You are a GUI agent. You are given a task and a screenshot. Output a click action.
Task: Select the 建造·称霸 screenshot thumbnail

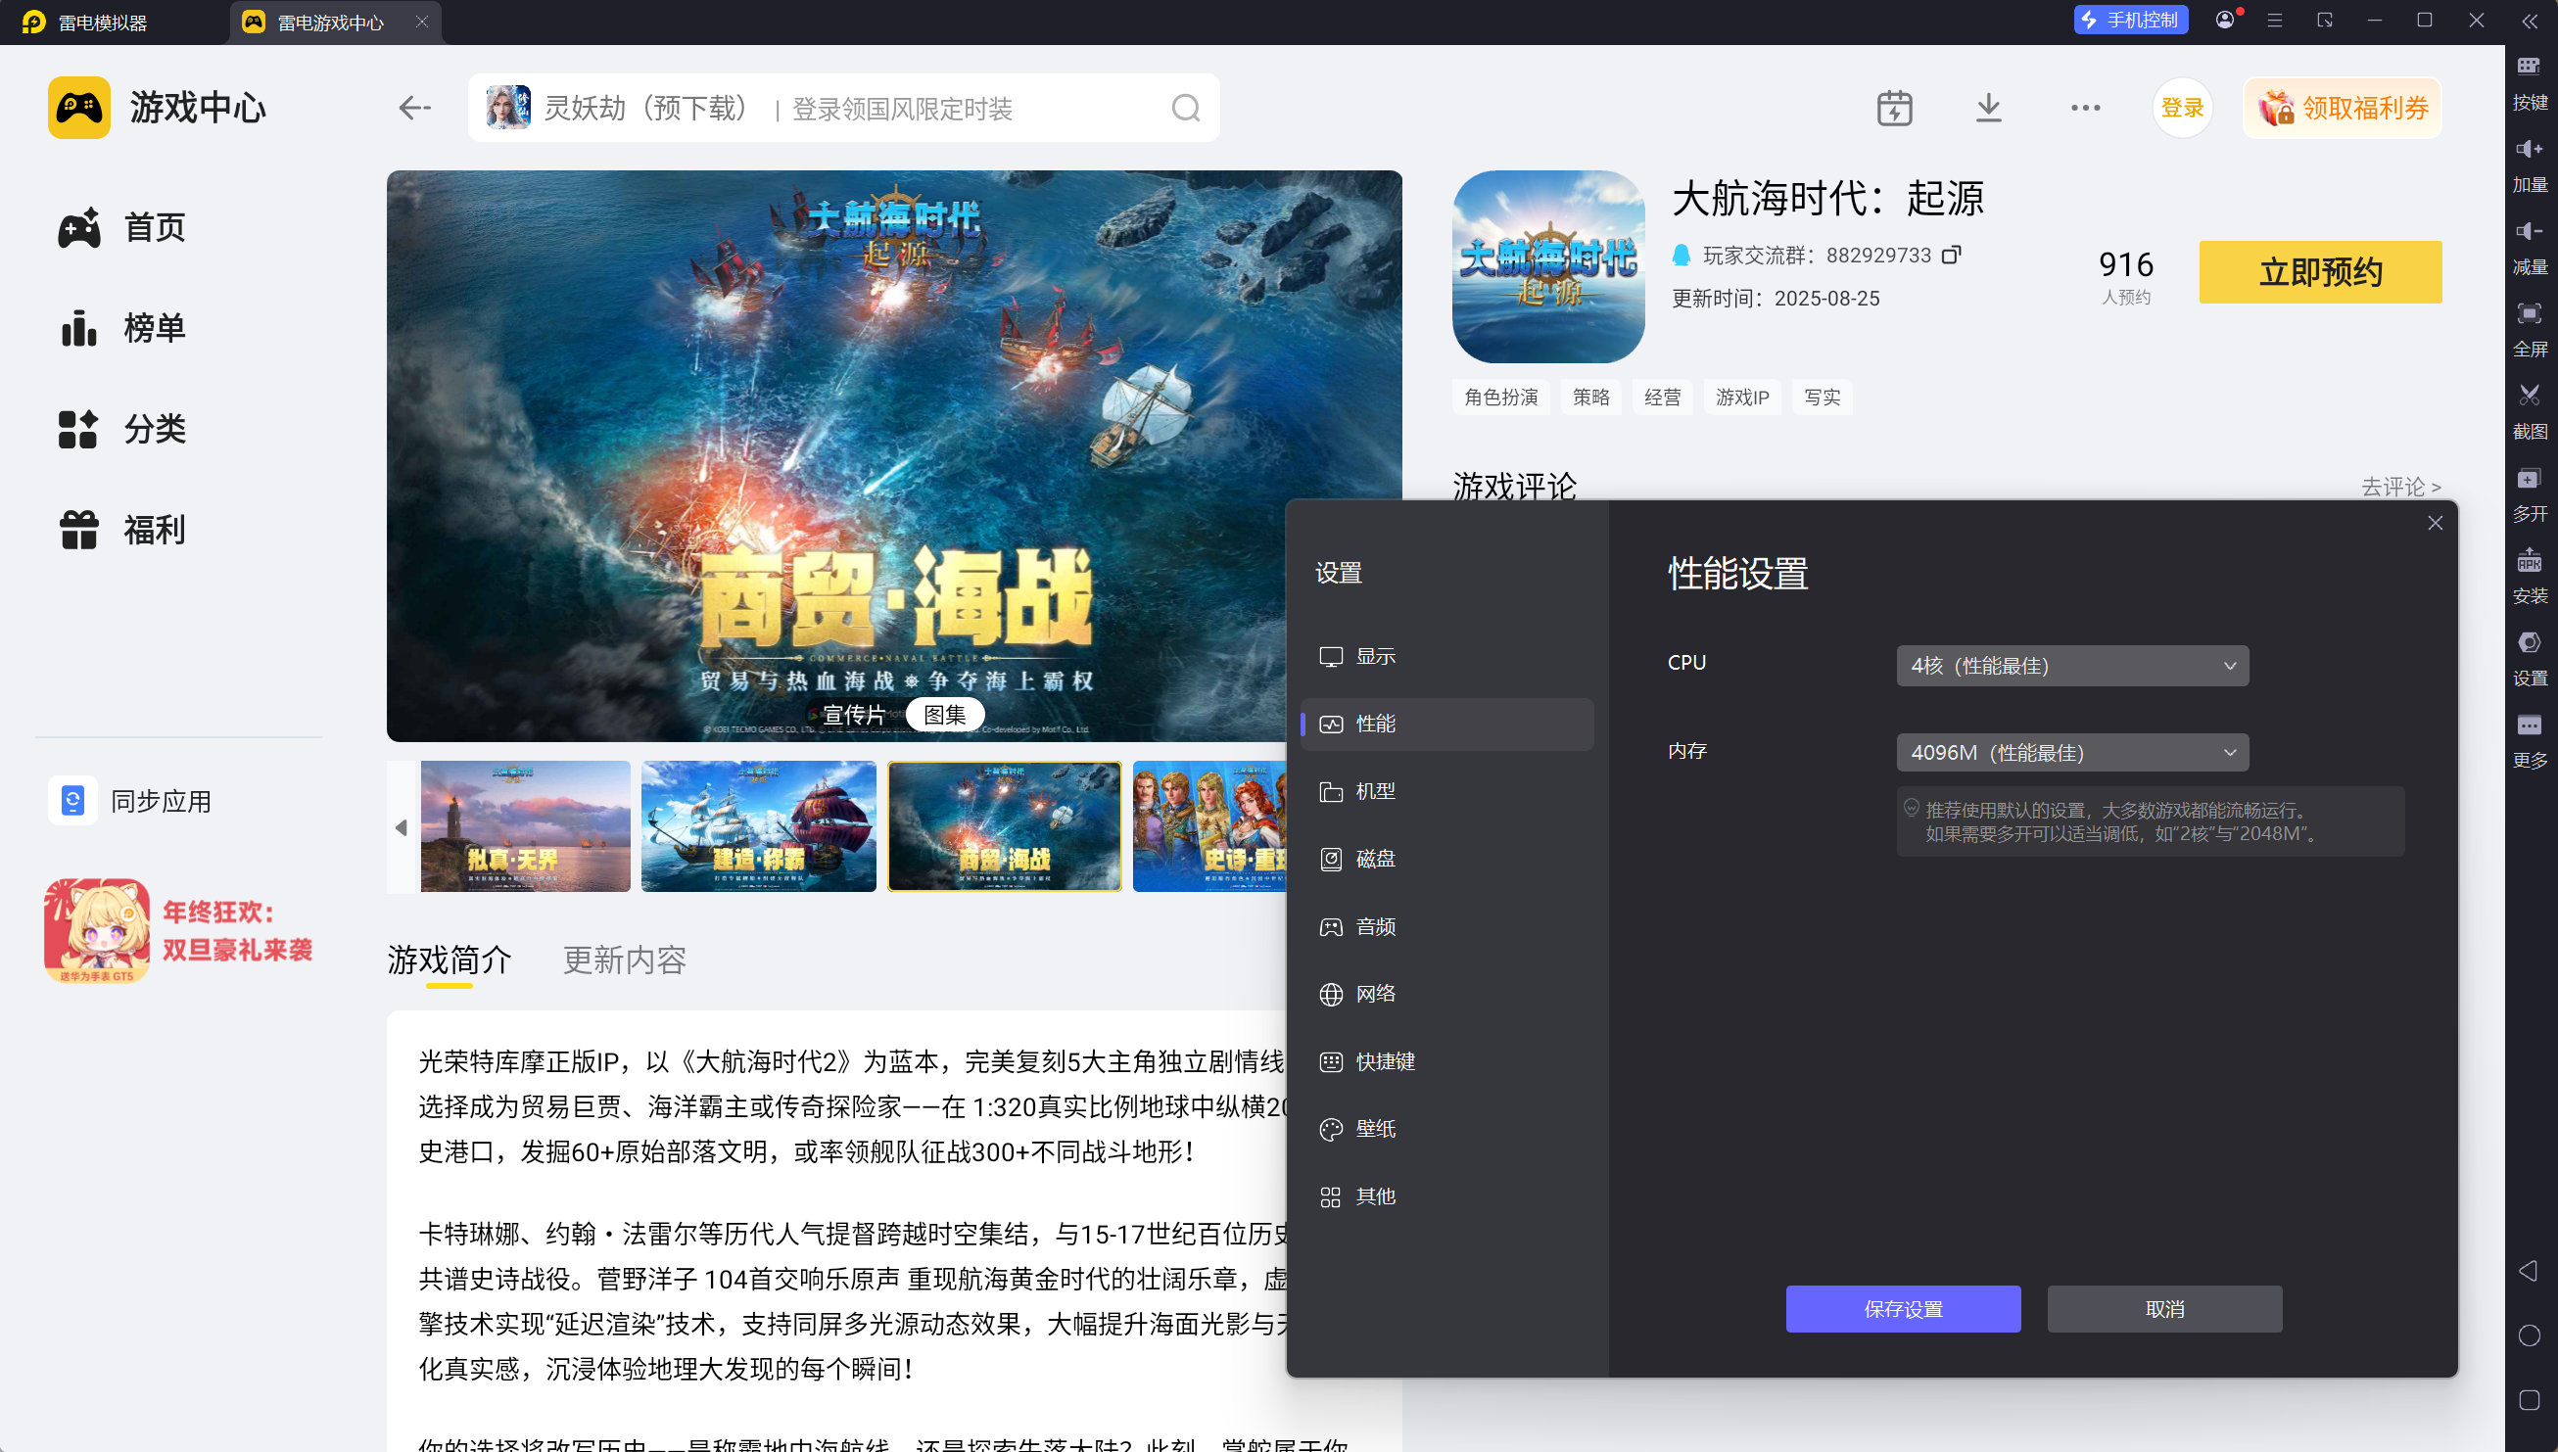[758, 826]
